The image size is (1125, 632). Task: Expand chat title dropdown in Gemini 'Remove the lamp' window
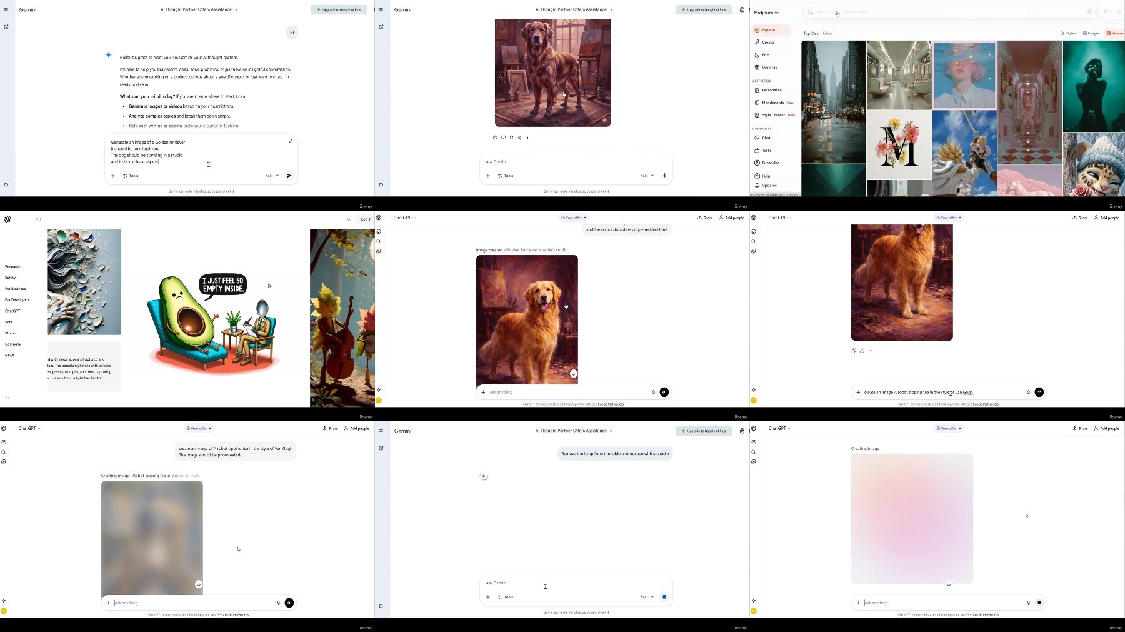pos(611,431)
